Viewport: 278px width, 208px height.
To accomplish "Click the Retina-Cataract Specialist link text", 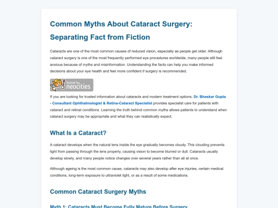I will click(x=129, y=103).
